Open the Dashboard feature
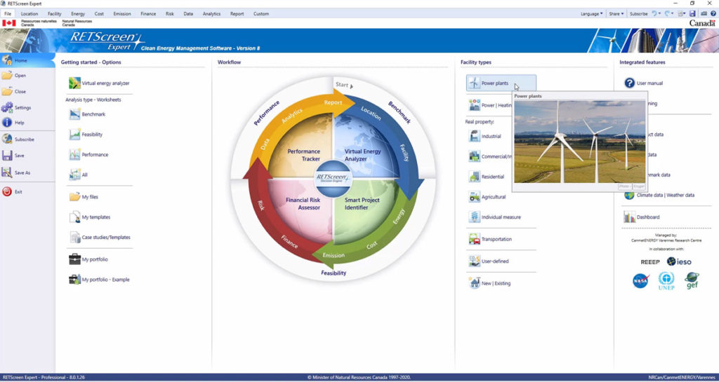719x382 pixels. click(x=642, y=217)
